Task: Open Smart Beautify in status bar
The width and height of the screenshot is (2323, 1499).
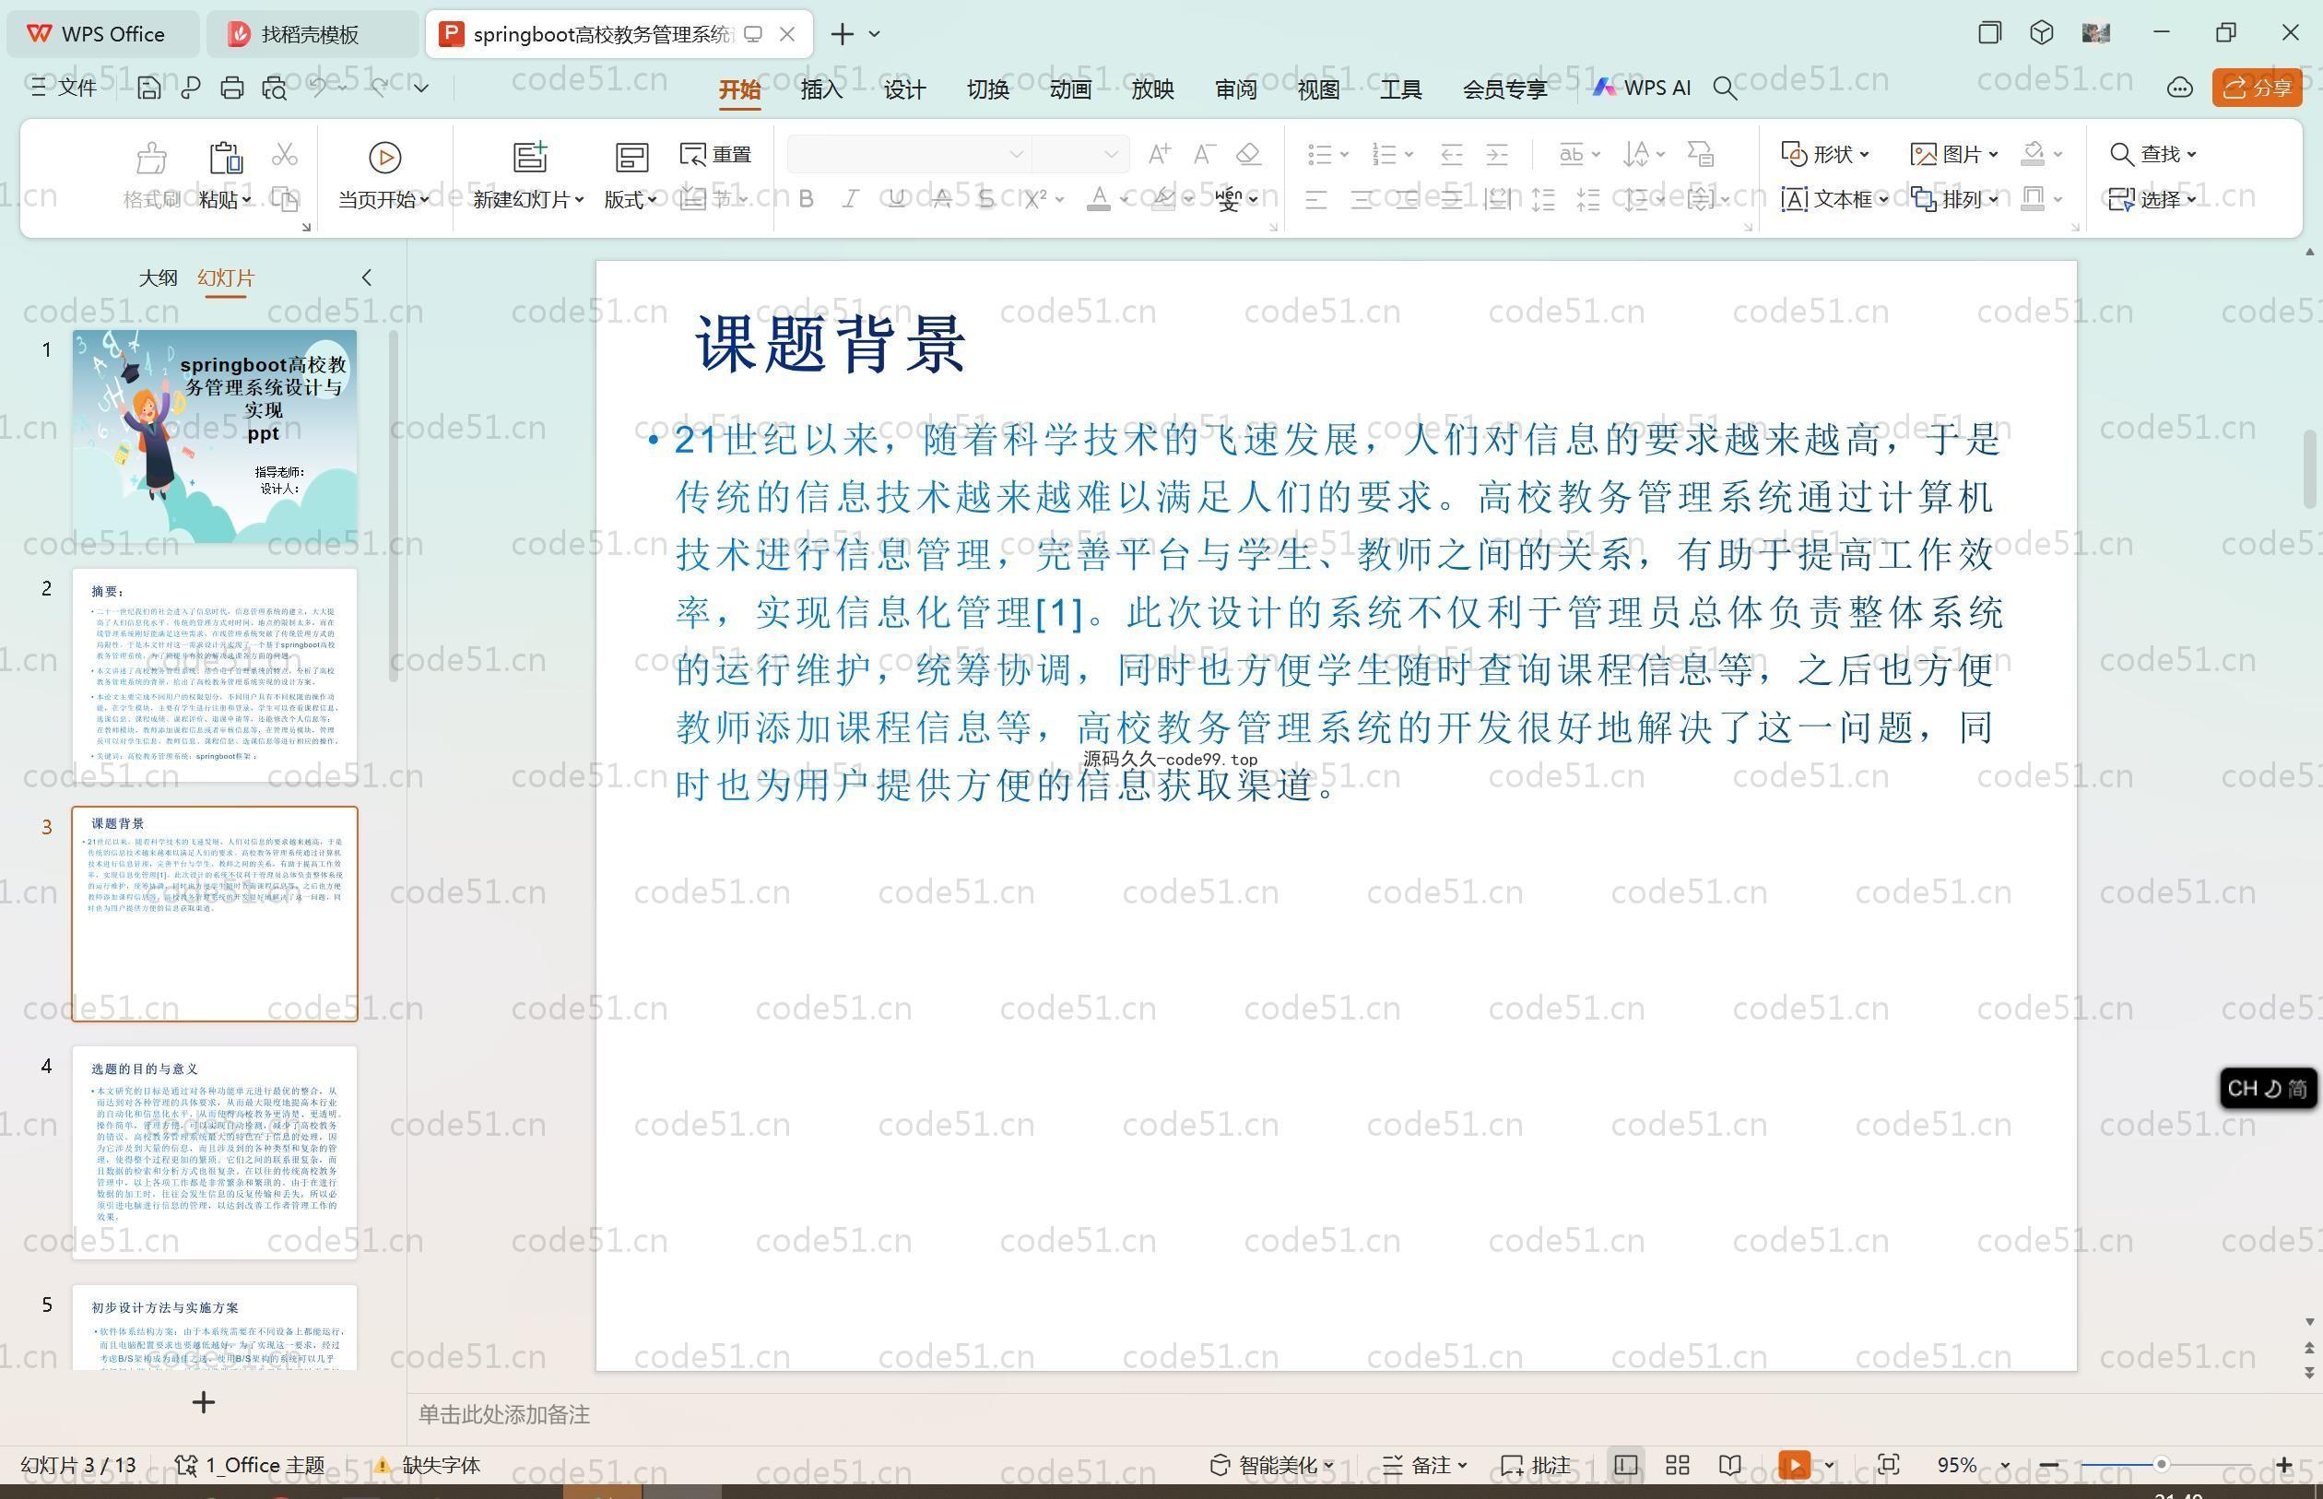Action: tap(1272, 1465)
